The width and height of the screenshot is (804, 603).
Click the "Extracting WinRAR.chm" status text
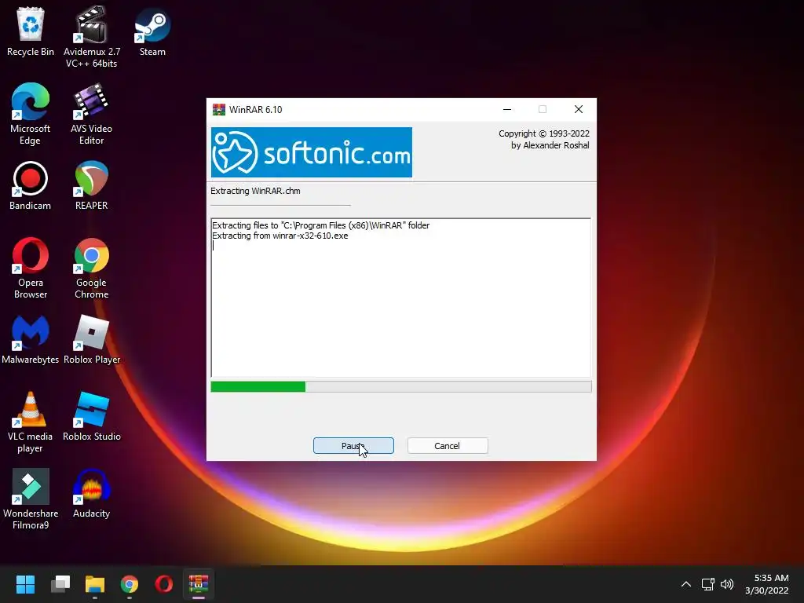pos(255,191)
